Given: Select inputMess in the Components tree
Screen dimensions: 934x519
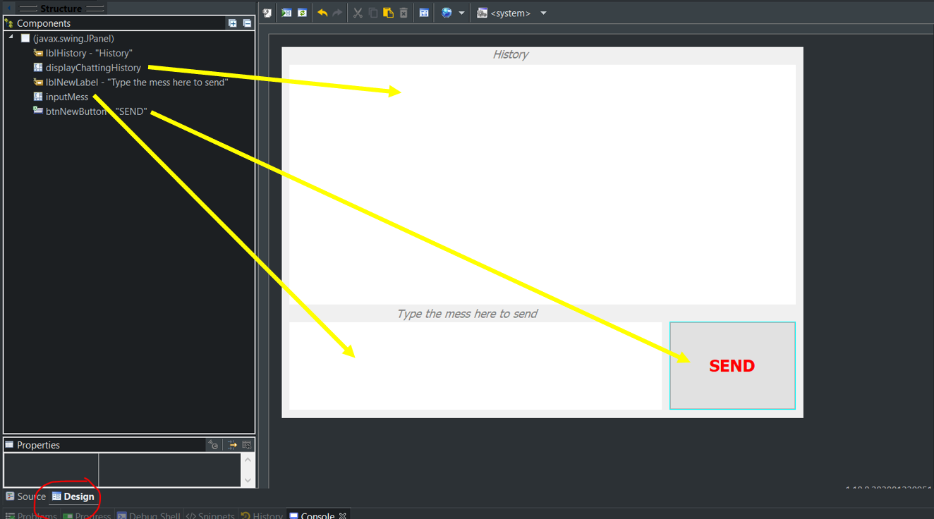Looking at the screenshot, I should coord(67,97).
